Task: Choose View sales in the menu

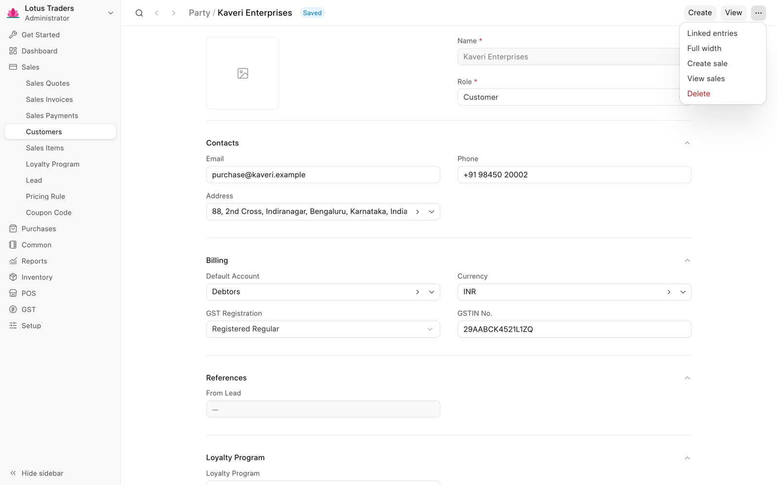Action: [723, 79]
